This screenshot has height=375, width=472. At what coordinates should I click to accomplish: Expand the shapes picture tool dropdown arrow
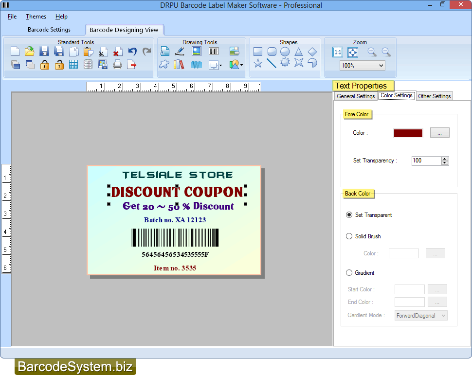242,65
